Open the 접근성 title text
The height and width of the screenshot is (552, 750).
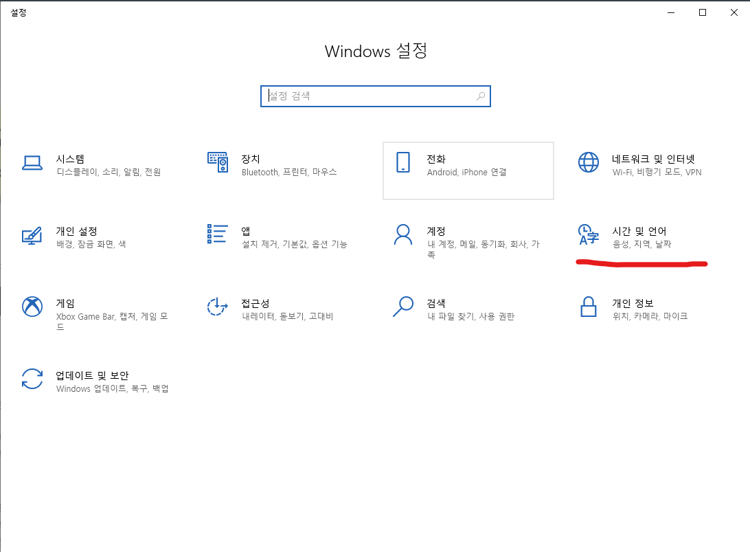255,304
